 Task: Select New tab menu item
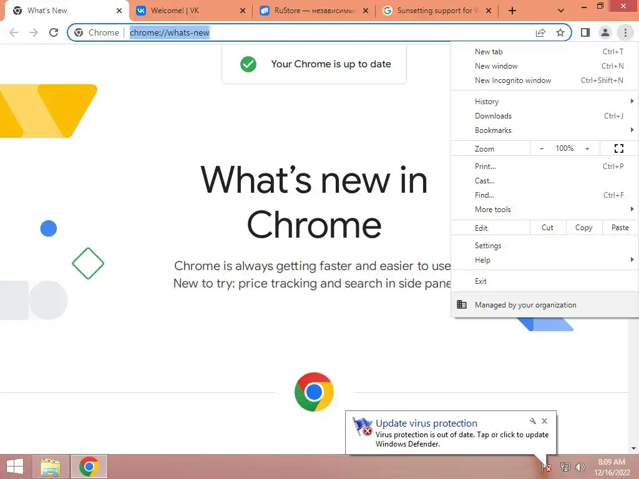(545, 52)
